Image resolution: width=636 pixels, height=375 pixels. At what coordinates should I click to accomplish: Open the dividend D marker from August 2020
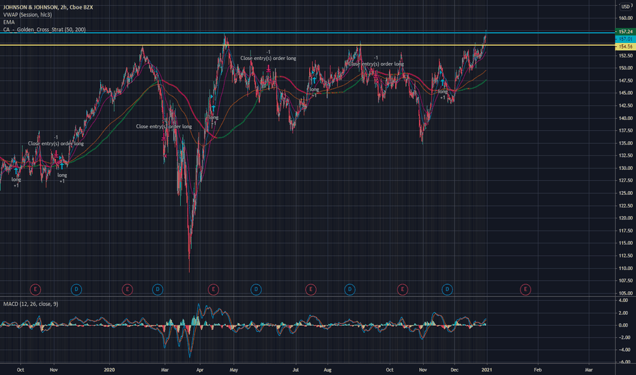pyautogui.click(x=349, y=290)
